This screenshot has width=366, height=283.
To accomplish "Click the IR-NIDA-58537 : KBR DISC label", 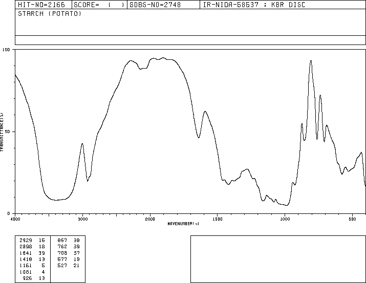I will tap(254, 5).
